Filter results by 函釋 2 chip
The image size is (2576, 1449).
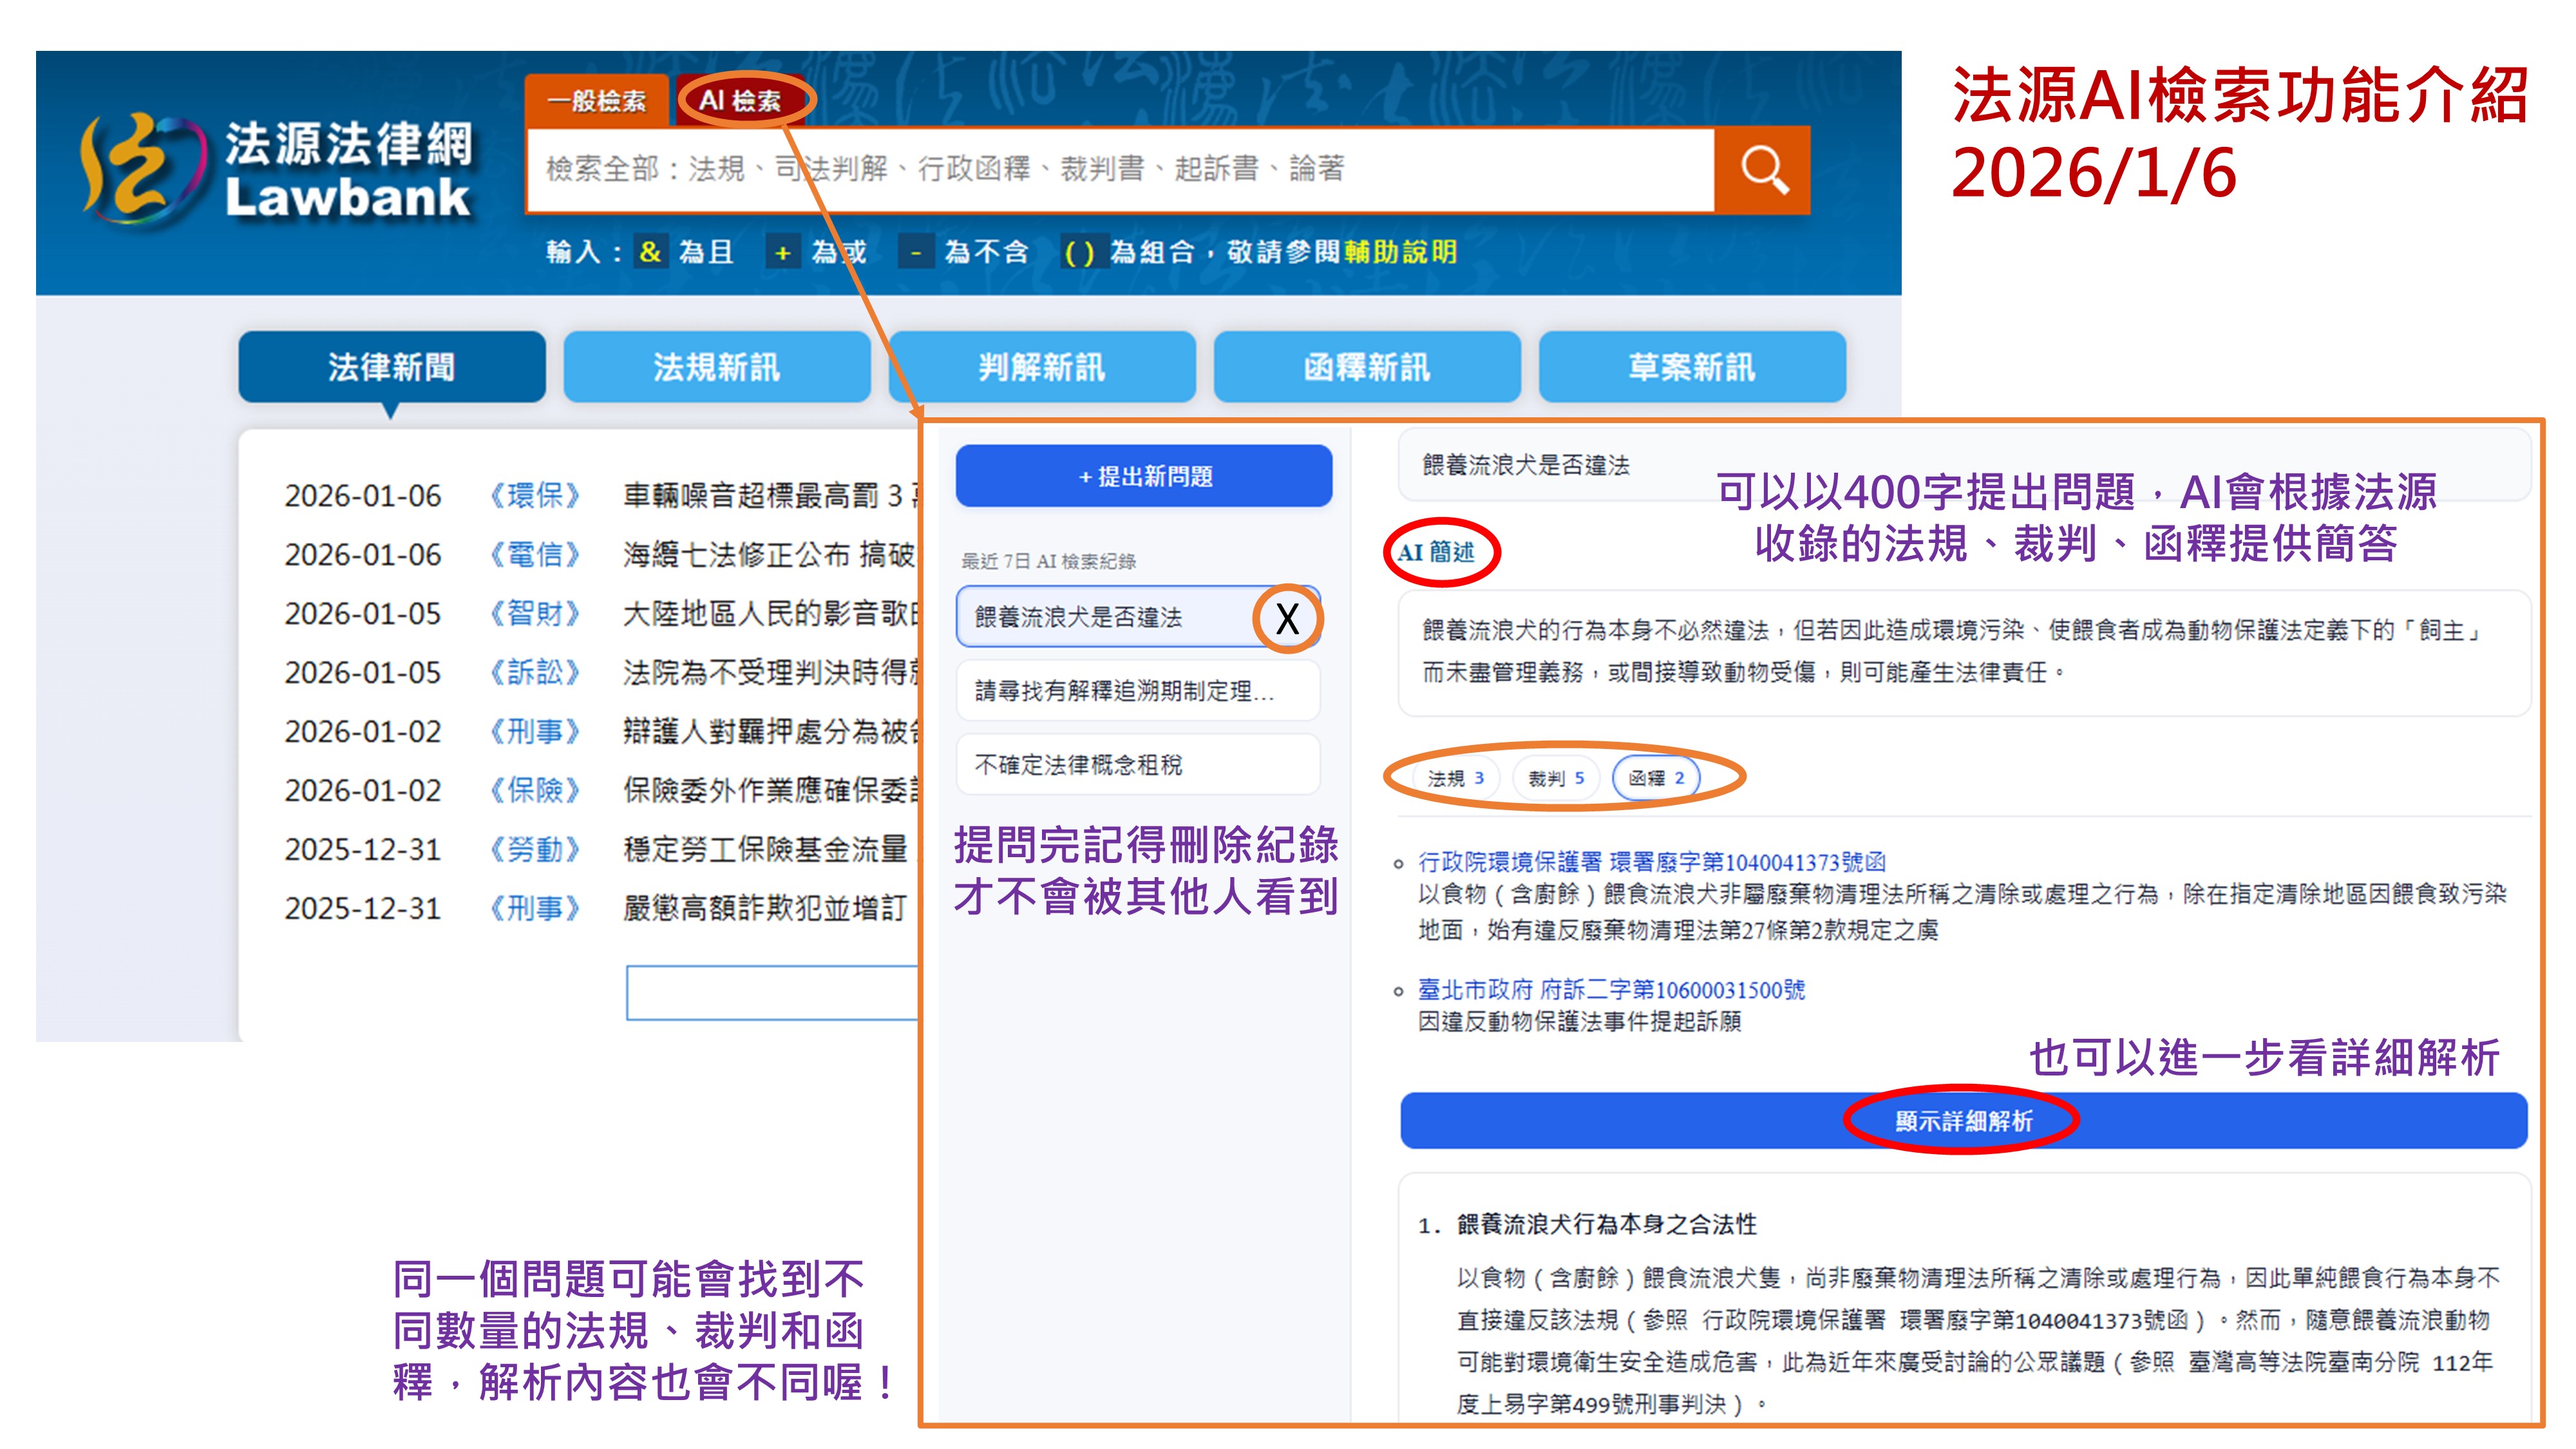coord(1656,778)
